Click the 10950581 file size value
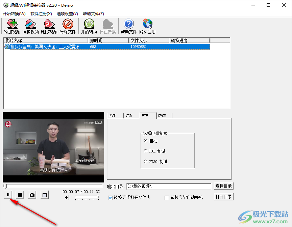Screen dimensions: 292x227 point(139,47)
